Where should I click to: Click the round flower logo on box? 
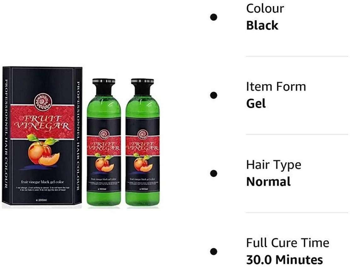click(x=43, y=102)
